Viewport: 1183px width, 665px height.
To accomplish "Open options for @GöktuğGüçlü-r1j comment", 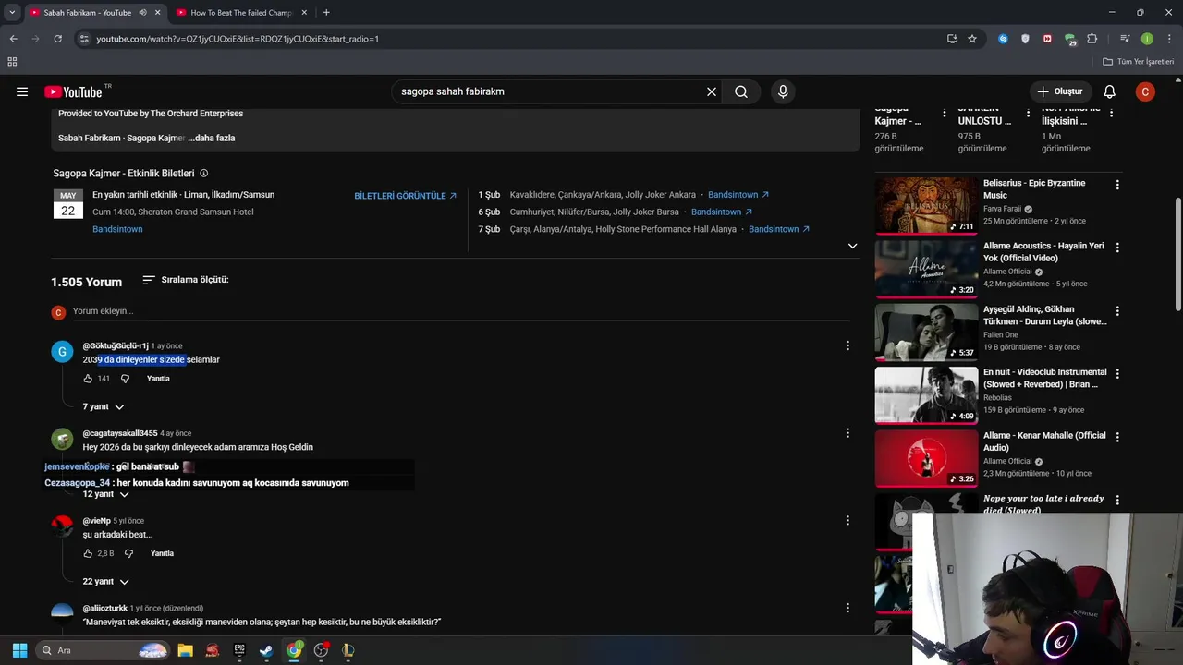I will 848,345.
